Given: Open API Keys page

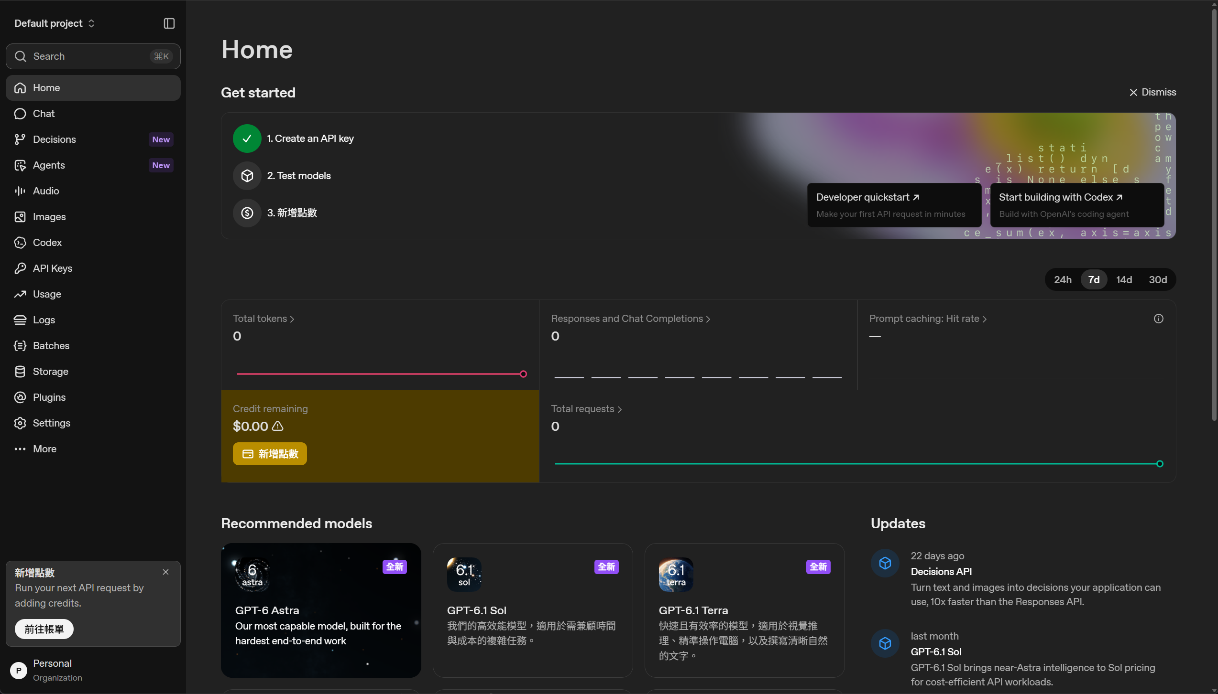Looking at the screenshot, I should click(x=93, y=268).
